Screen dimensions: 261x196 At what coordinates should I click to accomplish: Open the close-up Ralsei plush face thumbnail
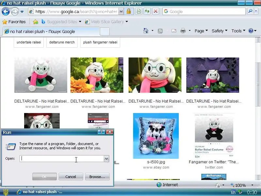click(x=155, y=75)
